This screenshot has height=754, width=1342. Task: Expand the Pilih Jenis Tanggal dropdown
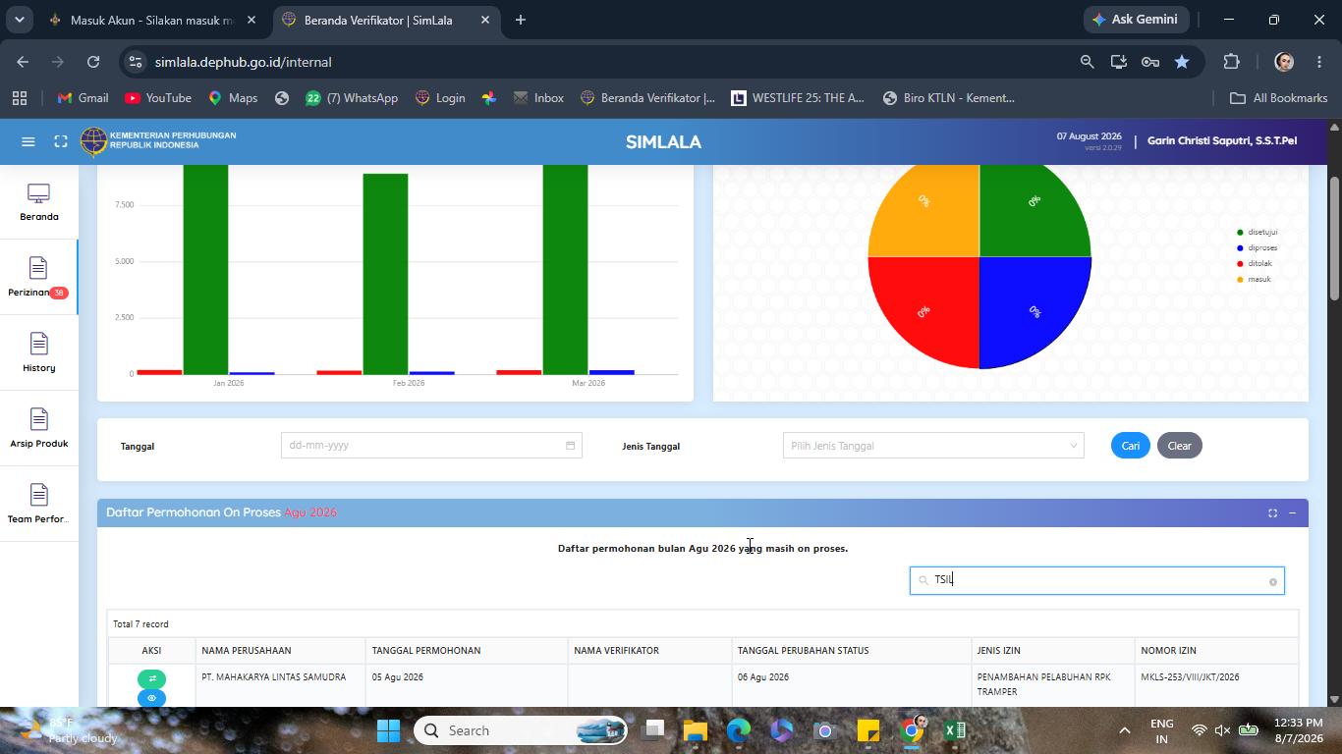(933, 446)
